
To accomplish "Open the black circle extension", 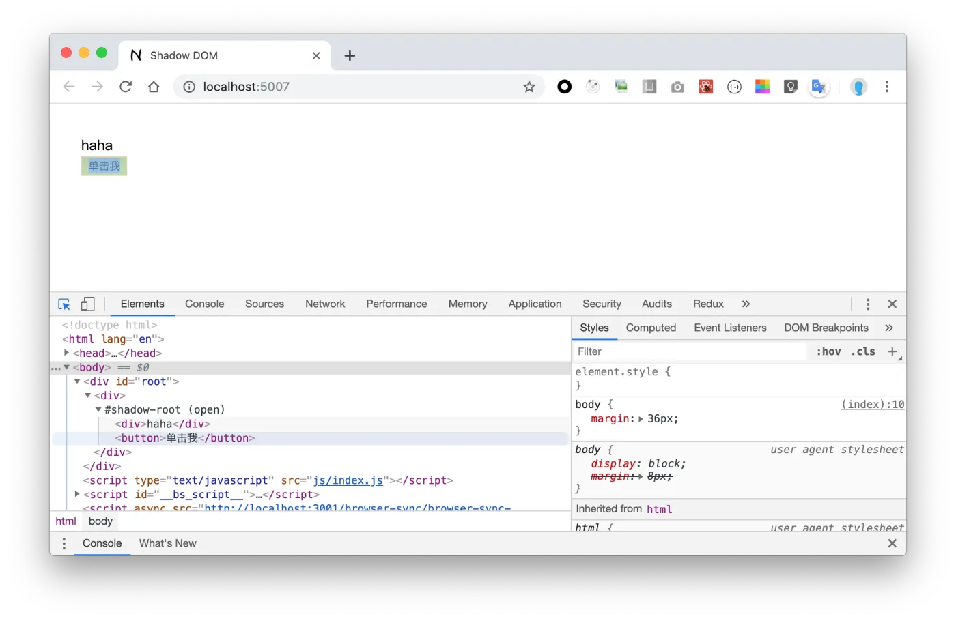I will tap(564, 87).
